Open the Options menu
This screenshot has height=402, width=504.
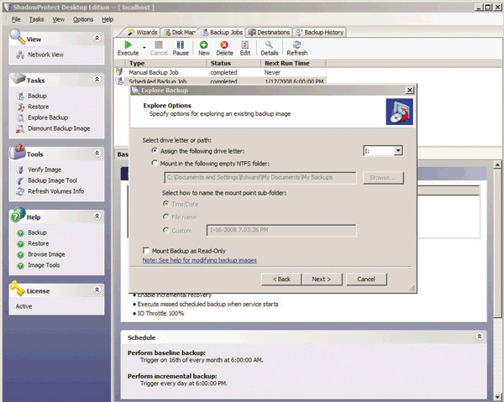coord(83,19)
